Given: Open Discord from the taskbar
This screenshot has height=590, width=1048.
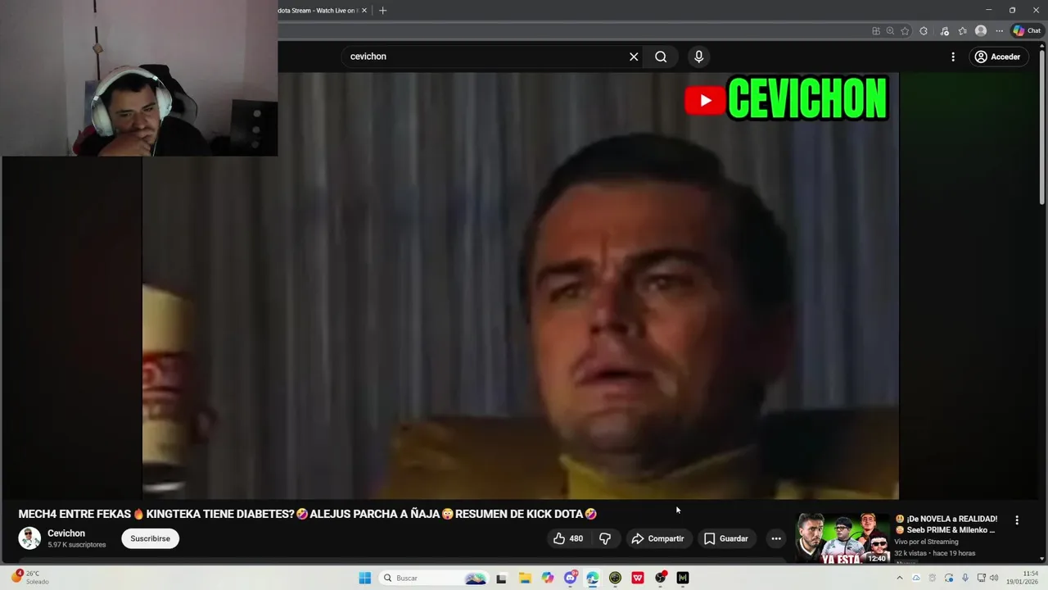Looking at the screenshot, I should click(571, 578).
